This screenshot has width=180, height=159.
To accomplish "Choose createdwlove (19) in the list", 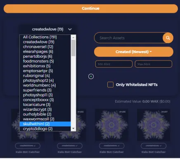I will pyautogui.click(x=45, y=42).
